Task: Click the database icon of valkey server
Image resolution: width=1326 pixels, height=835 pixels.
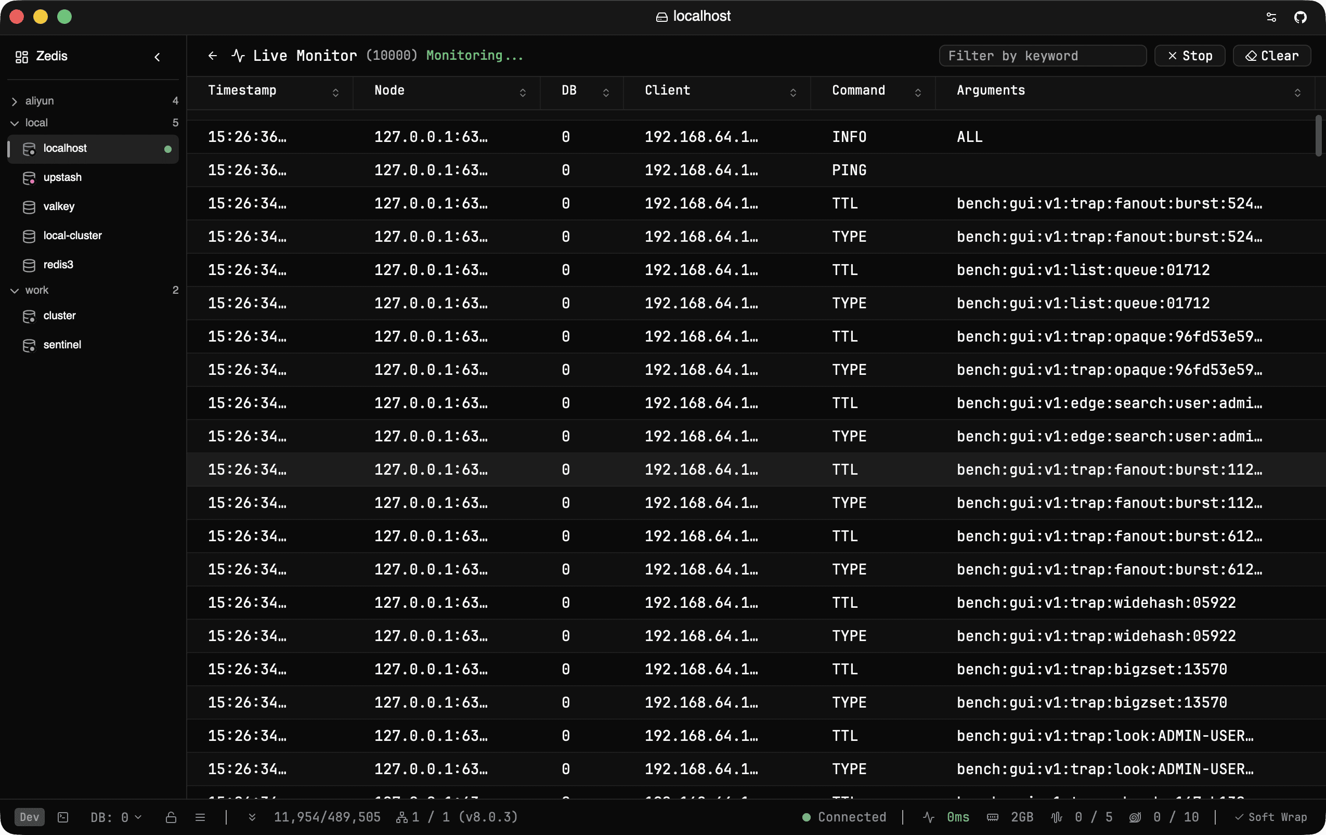Action: 29,207
